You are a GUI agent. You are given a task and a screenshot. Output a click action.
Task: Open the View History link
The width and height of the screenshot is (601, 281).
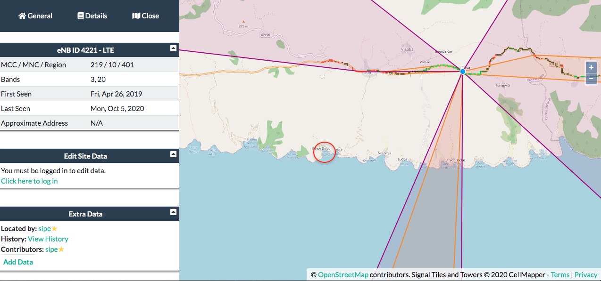[48, 239]
